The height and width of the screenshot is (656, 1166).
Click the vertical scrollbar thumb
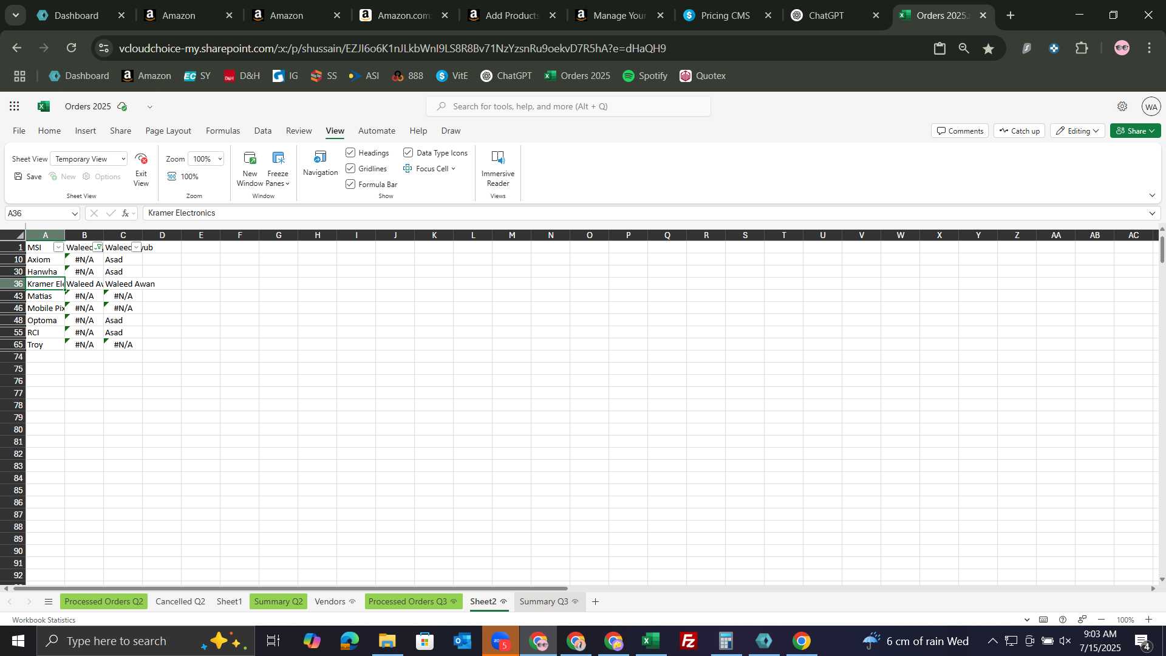[1162, 249]
